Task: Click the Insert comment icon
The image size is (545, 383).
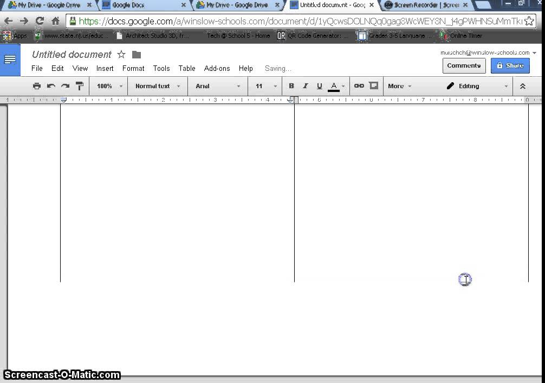Action: click(374, 85)
